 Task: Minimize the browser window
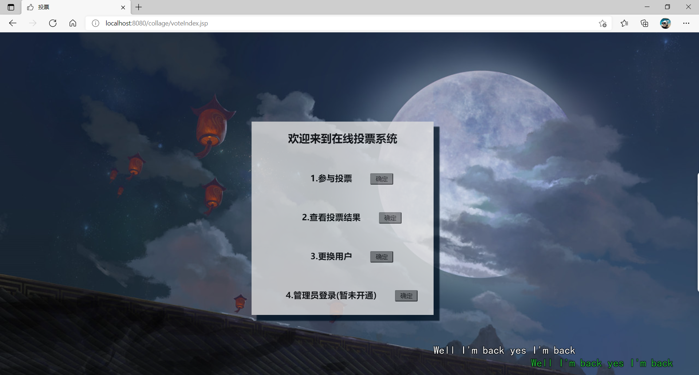click(647, 7)
